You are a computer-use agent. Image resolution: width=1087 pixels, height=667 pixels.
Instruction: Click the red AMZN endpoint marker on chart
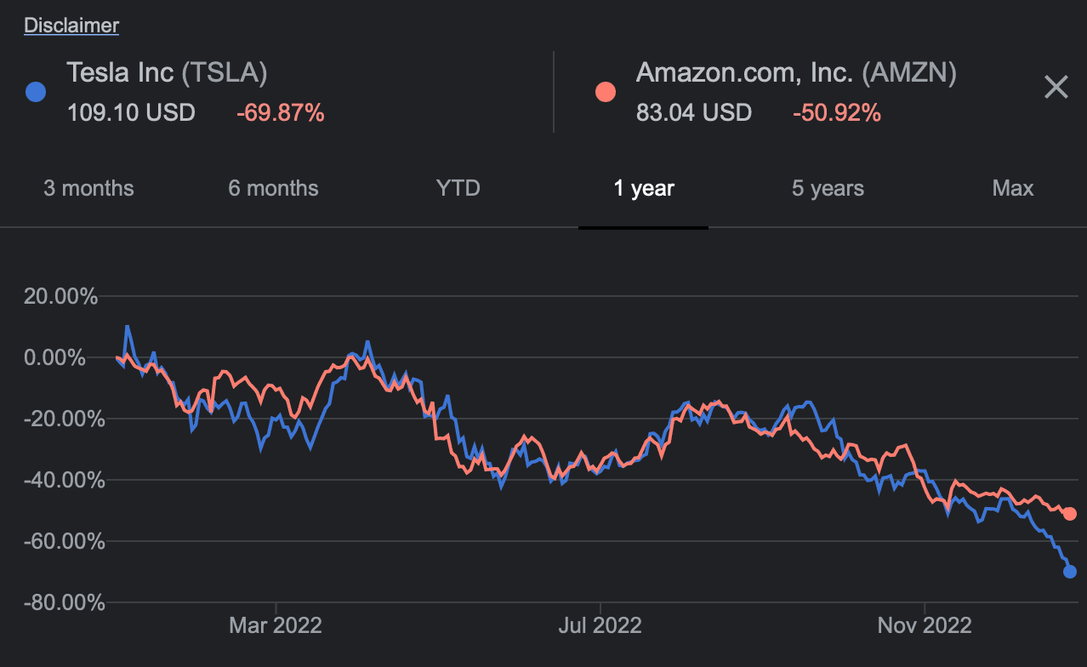point(1069,514)
